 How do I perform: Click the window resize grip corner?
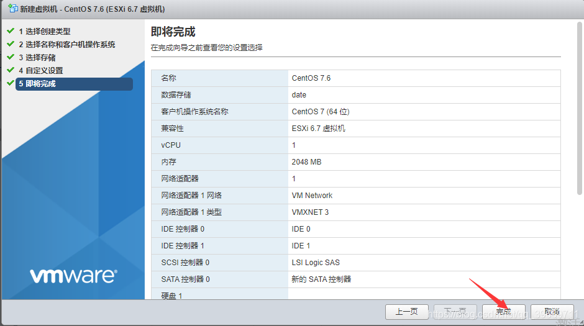tap(581, 323)
